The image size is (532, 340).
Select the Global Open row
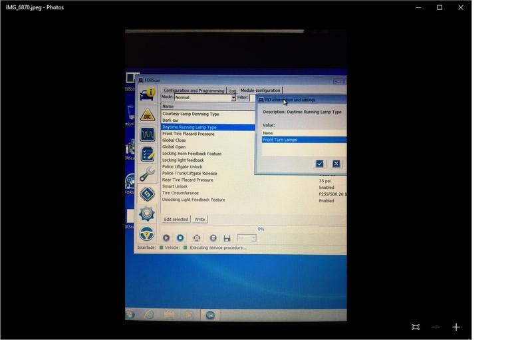[207, 147]
